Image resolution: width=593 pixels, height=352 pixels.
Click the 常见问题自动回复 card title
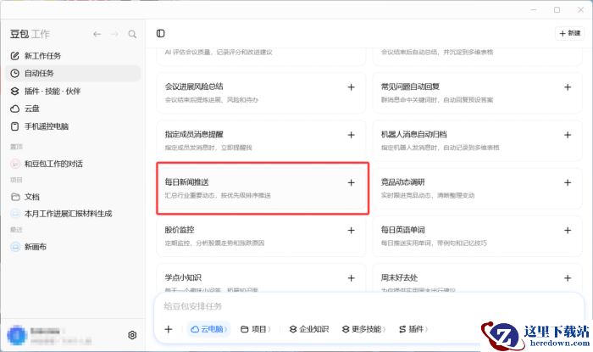pyautogui.click(x=410, y=87)
